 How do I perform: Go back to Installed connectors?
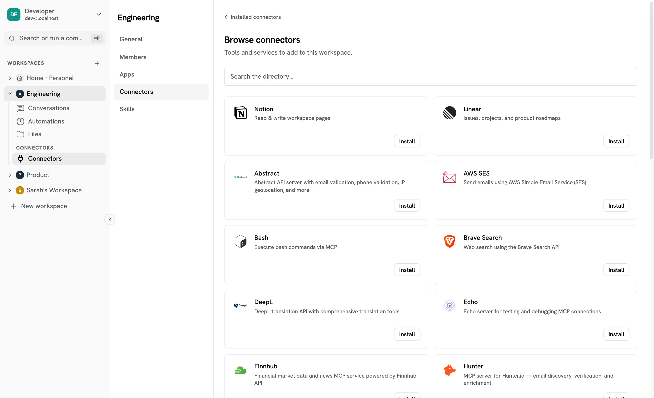pyautogui.click(x=253, y=17)
